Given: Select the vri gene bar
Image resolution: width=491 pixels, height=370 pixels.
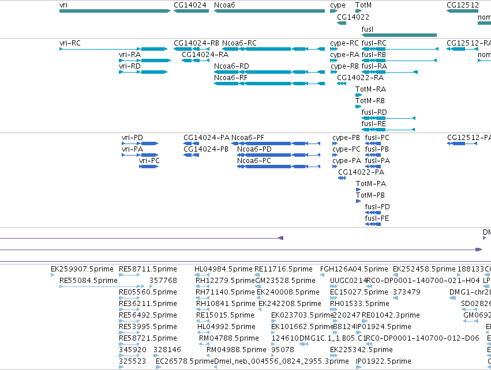Looking at the screenshot, I should [115, 11].
